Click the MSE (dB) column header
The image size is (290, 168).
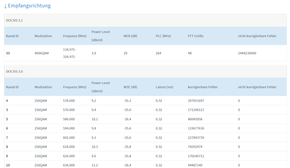(130, 87)
